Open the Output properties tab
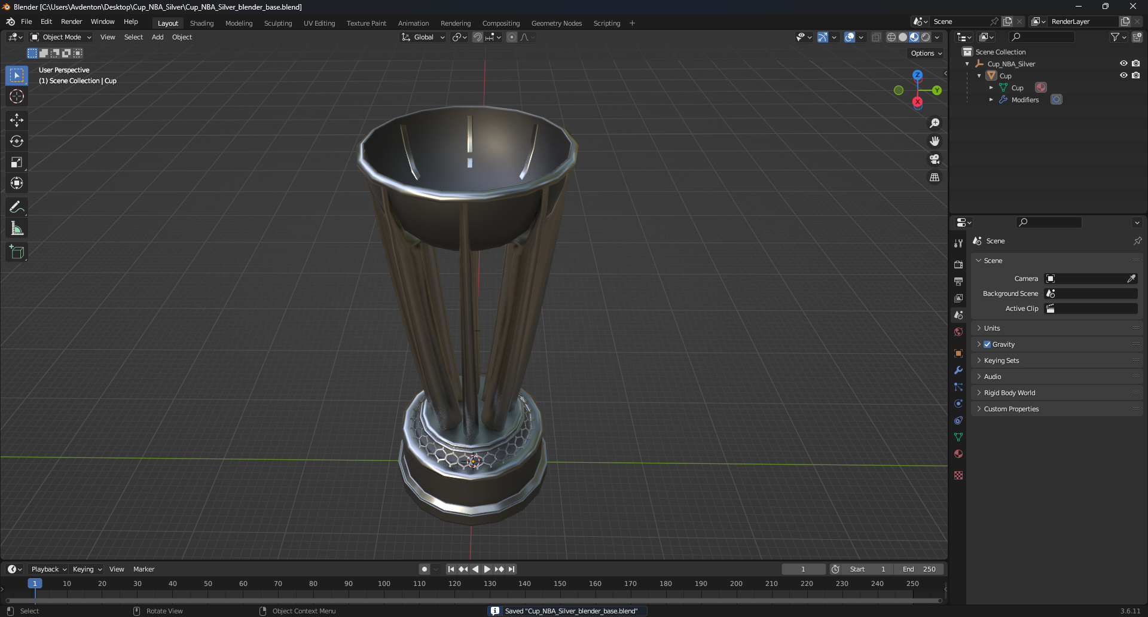Image resolution: width=1148 pixels, height=617 pixels. (958, 281)
